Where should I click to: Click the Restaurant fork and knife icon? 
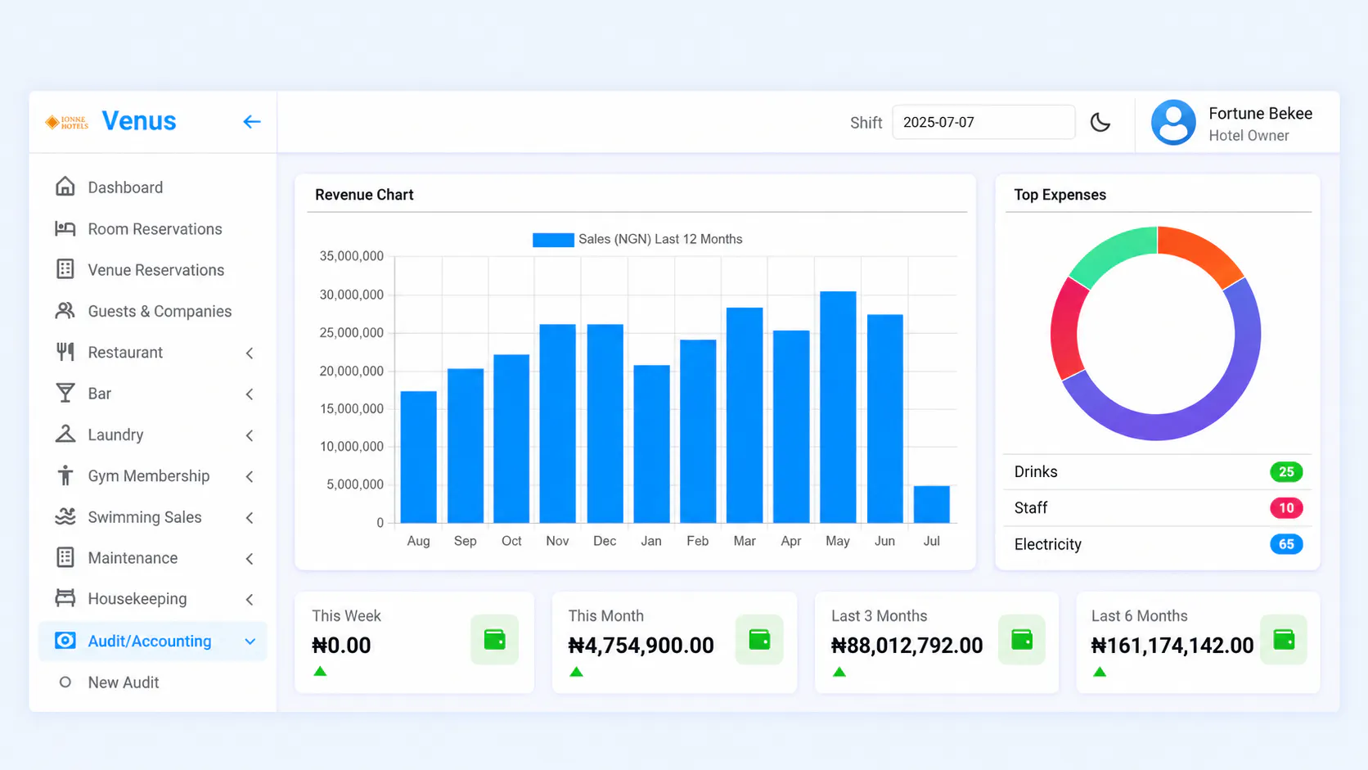[x=65, y=352]
